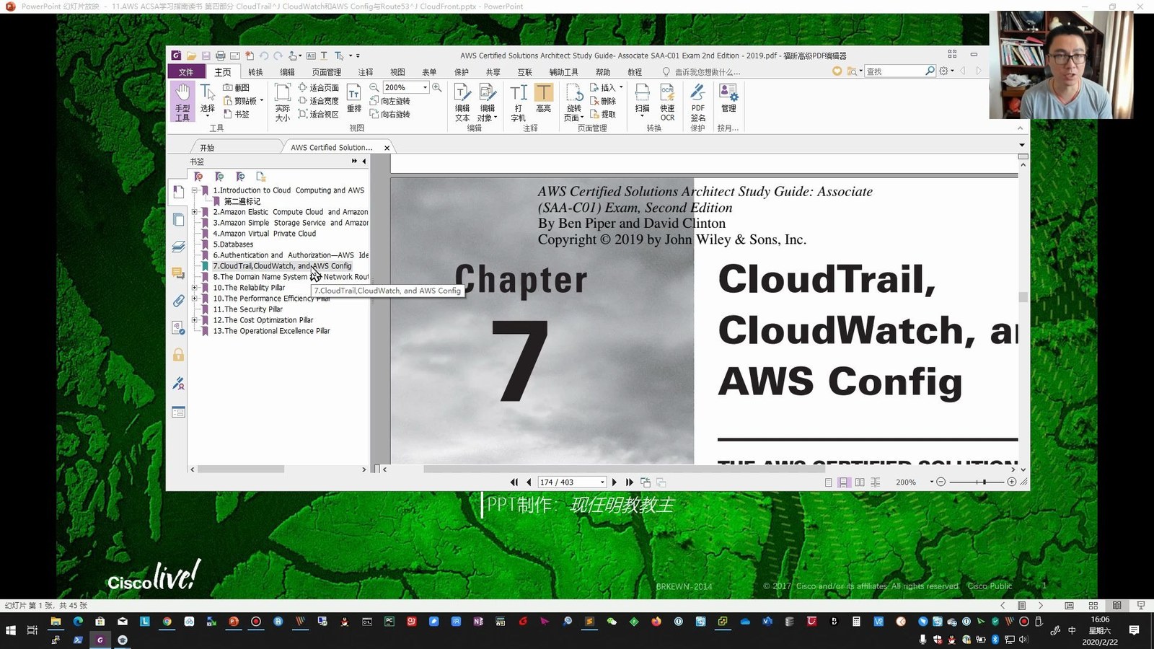Jump to first page button
Image resolution: width=1154 pixels, height=649 pixels.
tap(514, 482)
